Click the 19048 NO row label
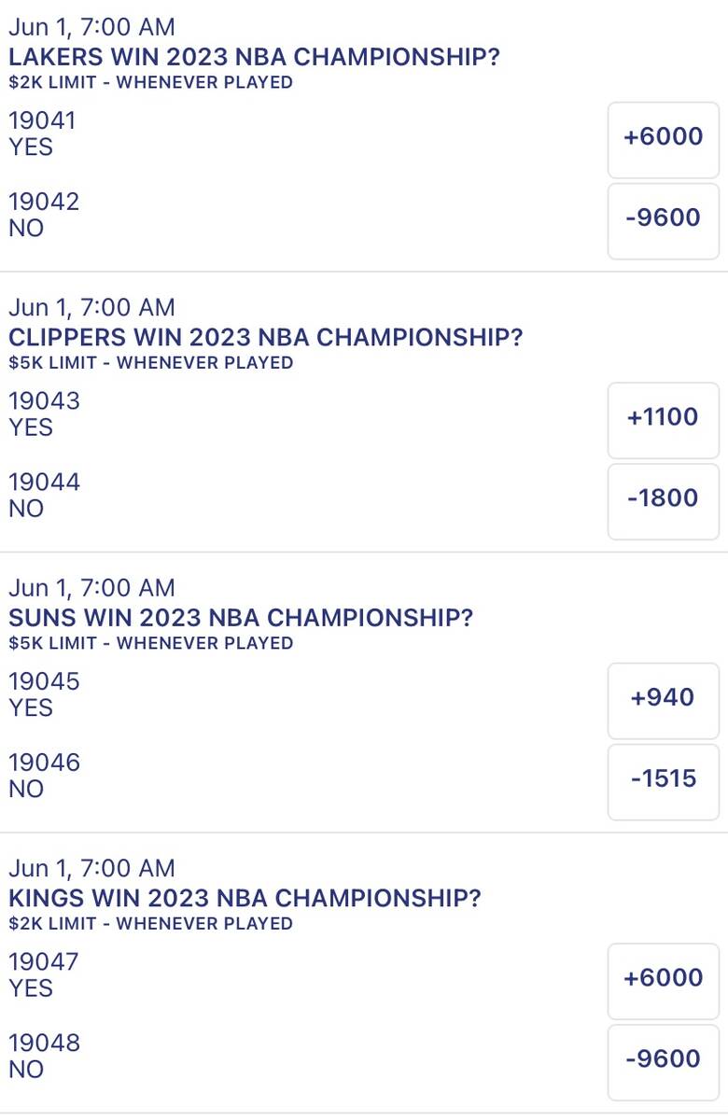 [44, 1056]
